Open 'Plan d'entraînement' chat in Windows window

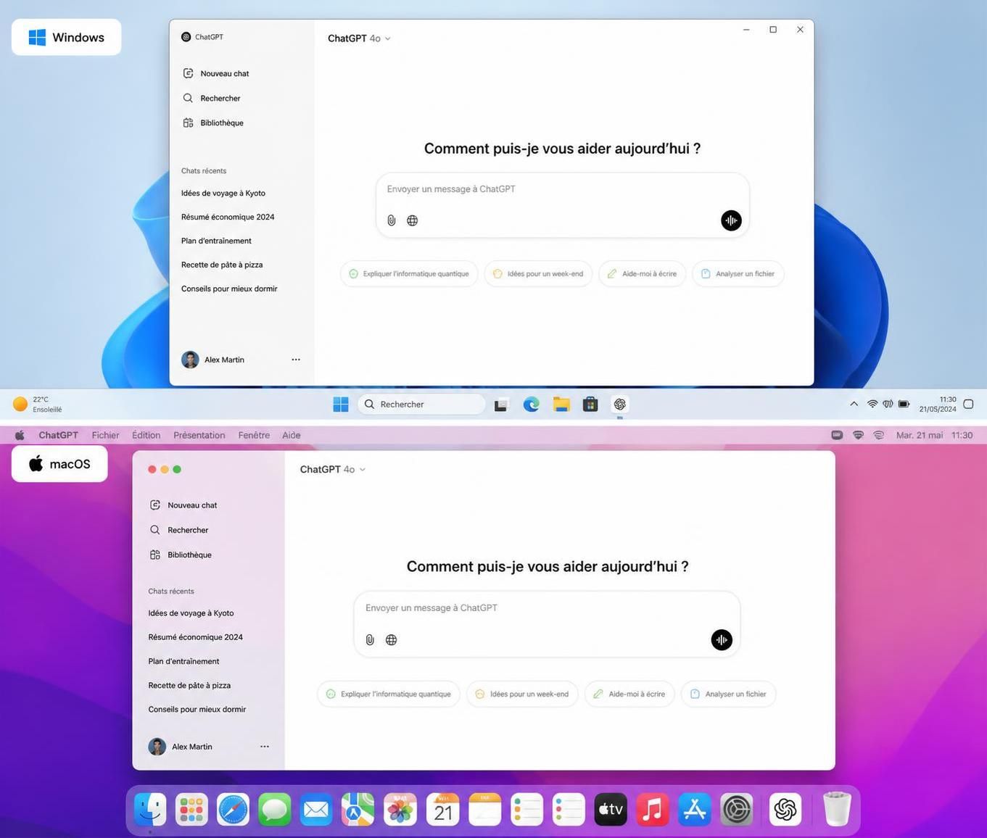click(x=216, y=241)
